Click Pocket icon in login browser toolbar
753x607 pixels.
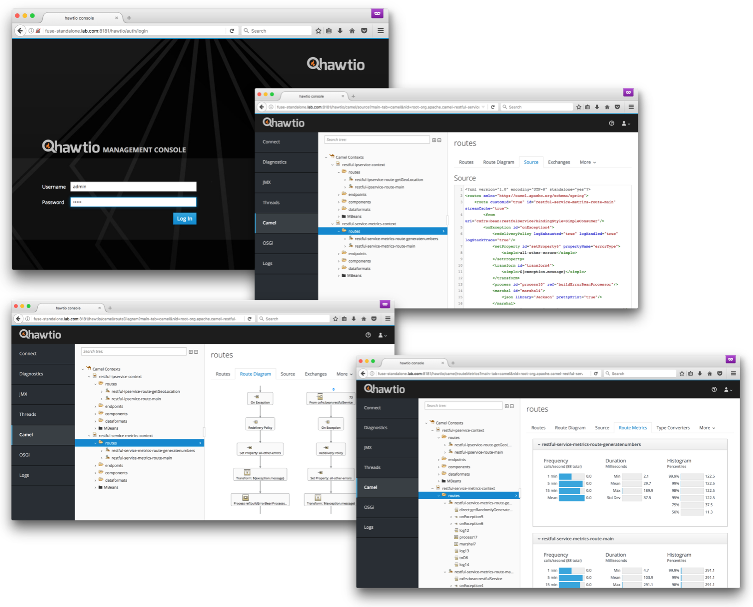point(364,31)
